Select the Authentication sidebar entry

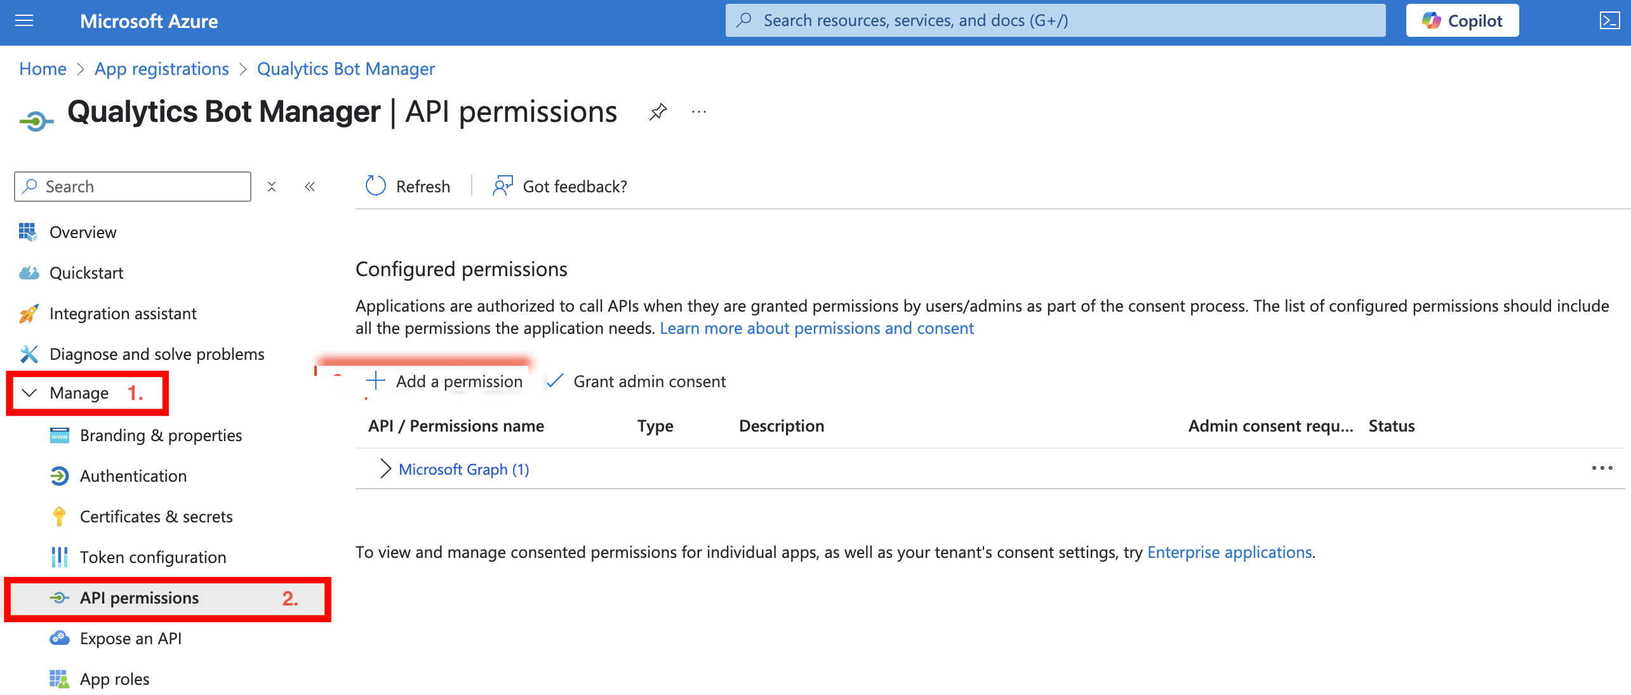coord(133,475)
